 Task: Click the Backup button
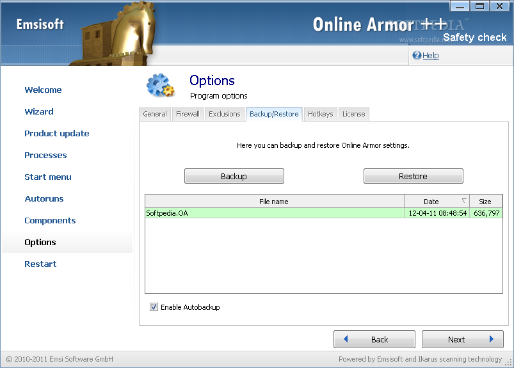click(x=234, y=176)
